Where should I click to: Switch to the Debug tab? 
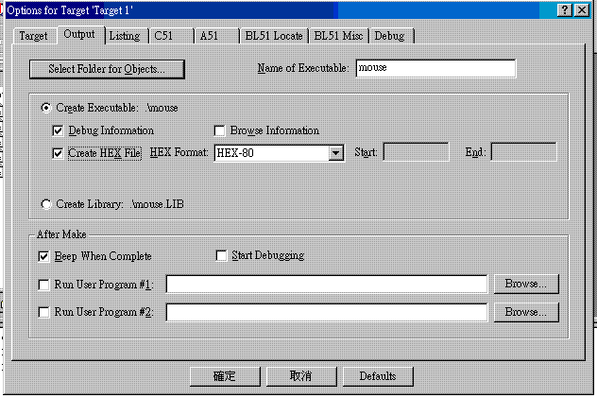point(389,36)
